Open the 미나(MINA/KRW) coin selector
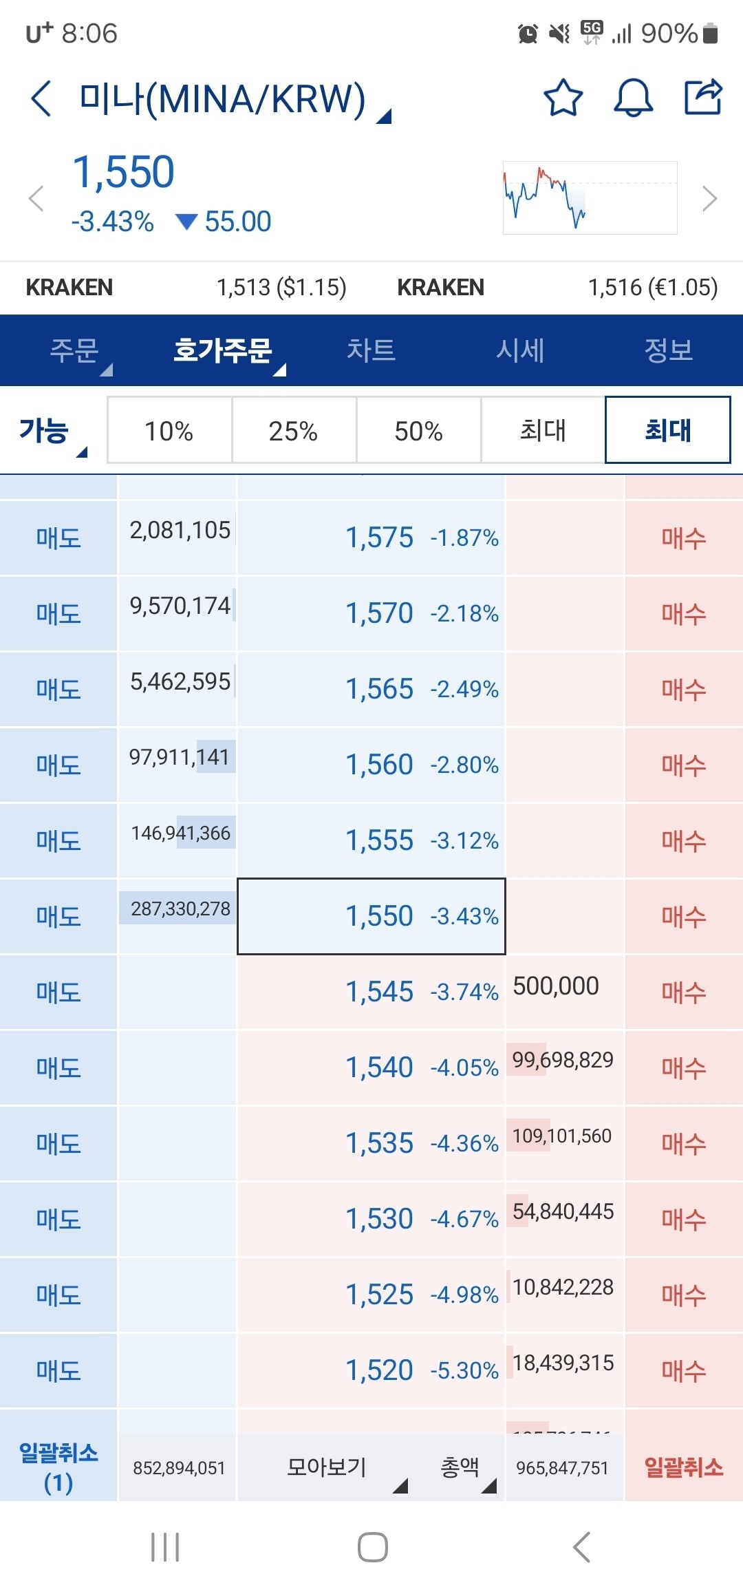Screen dimensions: 743x1594 [227, 96]
